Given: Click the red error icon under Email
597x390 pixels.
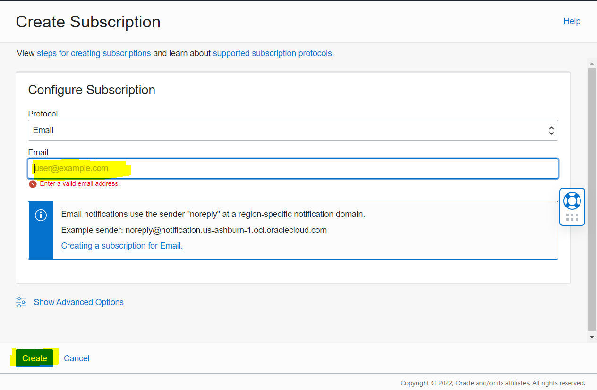Looking at the screenshot, I should [x=33, y=184].
